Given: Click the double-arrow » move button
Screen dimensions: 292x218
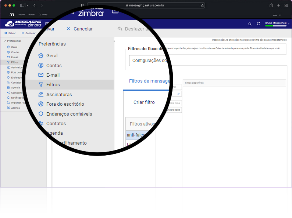Looking at the screenshot, I should (178, 94).
